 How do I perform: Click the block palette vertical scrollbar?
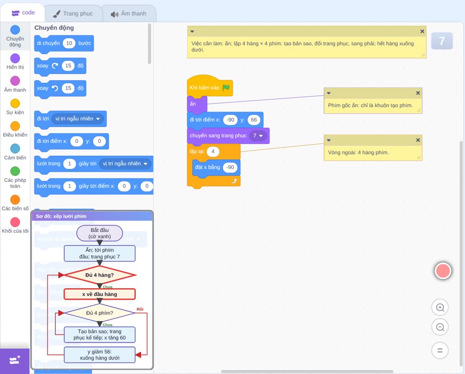pyautogui.click(x=149, y=44)
